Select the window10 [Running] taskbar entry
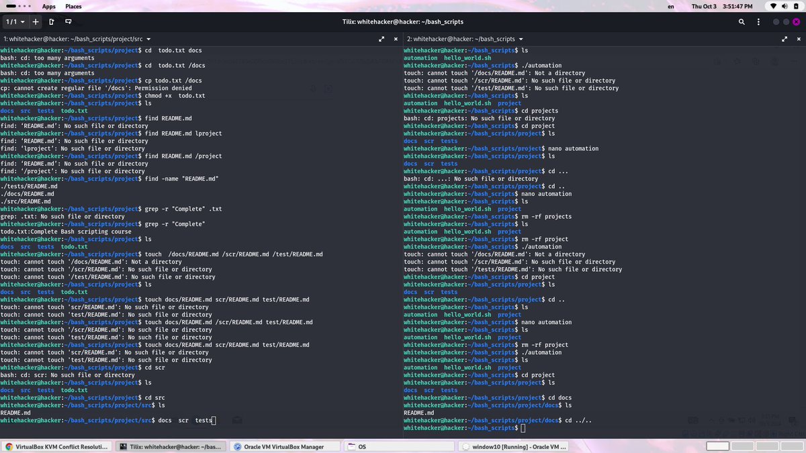 (x=514, y=446)
